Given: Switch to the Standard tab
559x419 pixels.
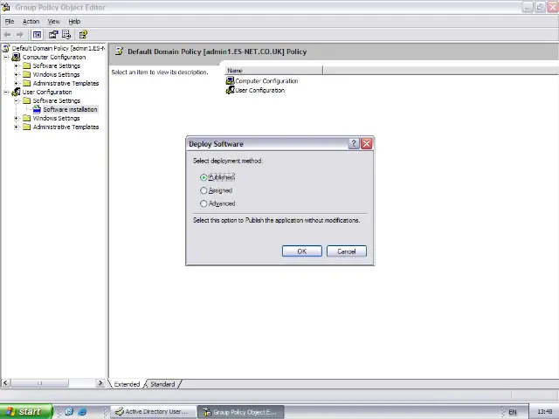Looking at the screenshot, I should (162, 384).
